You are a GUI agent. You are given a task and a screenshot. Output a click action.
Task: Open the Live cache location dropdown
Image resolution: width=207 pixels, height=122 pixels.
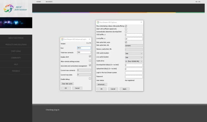[x=134, y=57]
